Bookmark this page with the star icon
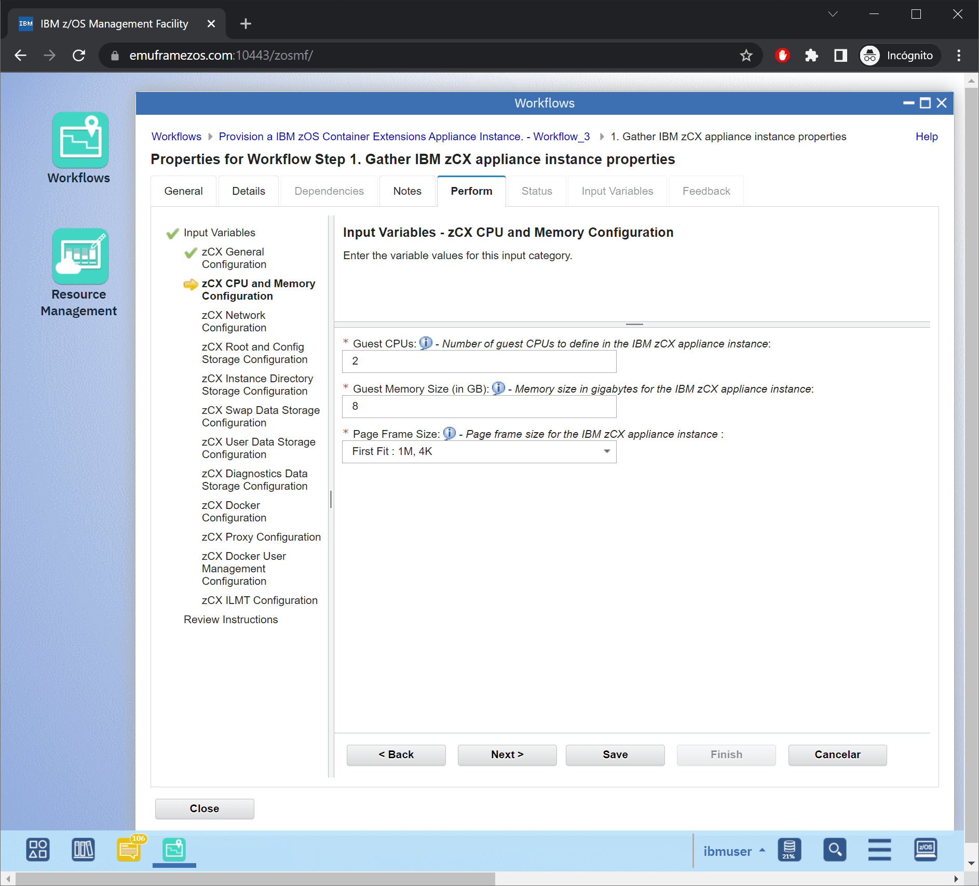The height and width of the screenshot is (886, 979). click(746, 56)
